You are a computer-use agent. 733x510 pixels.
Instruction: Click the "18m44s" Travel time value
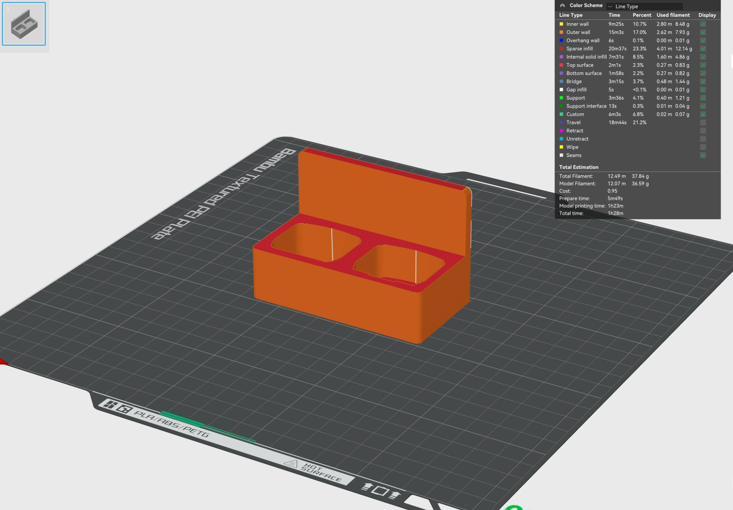click(618, 123)
